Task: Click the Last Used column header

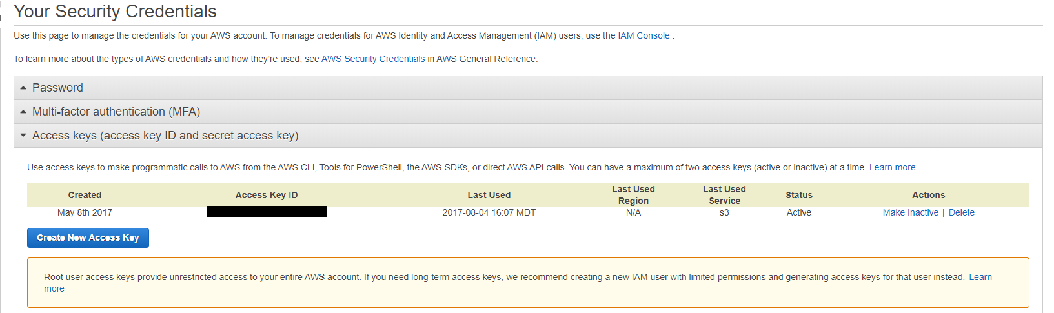Action: click(489, 195)
